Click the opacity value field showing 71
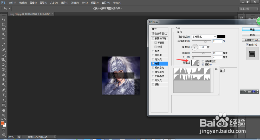Viewport: 260px width, 140px height. click(x=217, y=41)
